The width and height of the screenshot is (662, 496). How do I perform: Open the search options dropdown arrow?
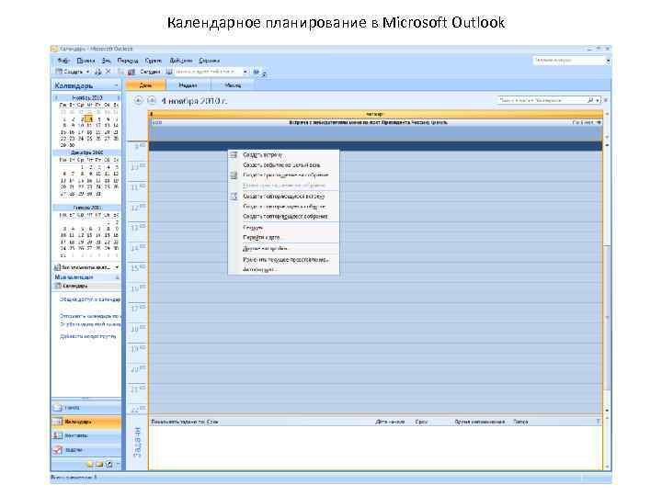point(598,100)
